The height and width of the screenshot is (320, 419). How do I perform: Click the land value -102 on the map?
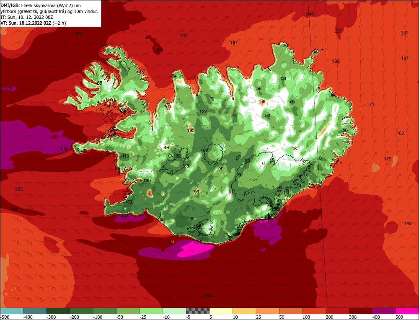pos(204,150)
